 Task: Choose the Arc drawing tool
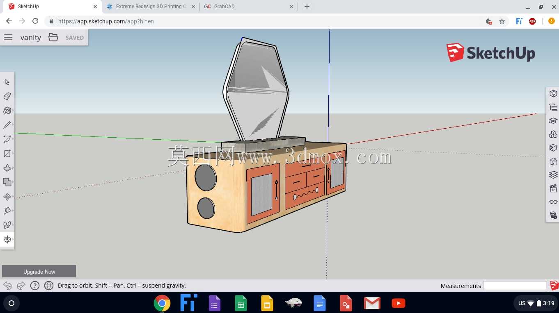[7, 139]
